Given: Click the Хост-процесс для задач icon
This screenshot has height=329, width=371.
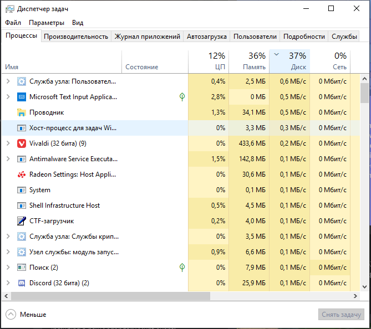Looking at the screenshot, I should click(22, 128).
